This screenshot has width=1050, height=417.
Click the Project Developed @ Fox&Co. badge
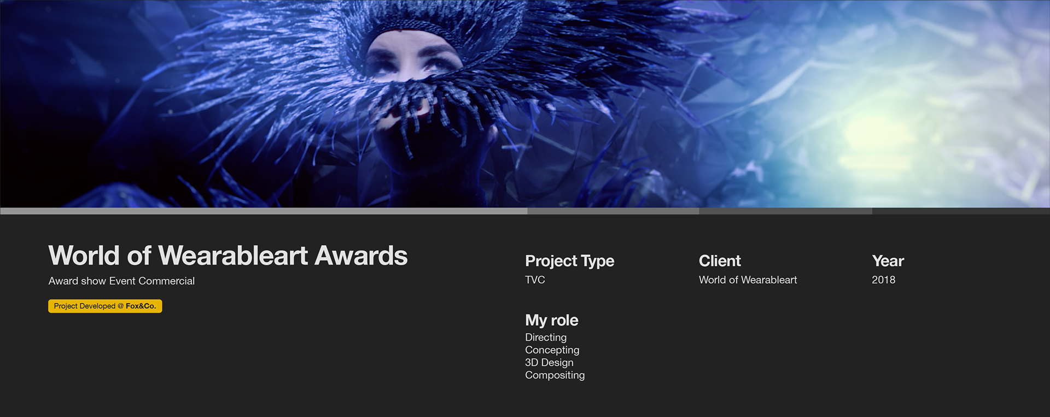(x=105, y=306)
